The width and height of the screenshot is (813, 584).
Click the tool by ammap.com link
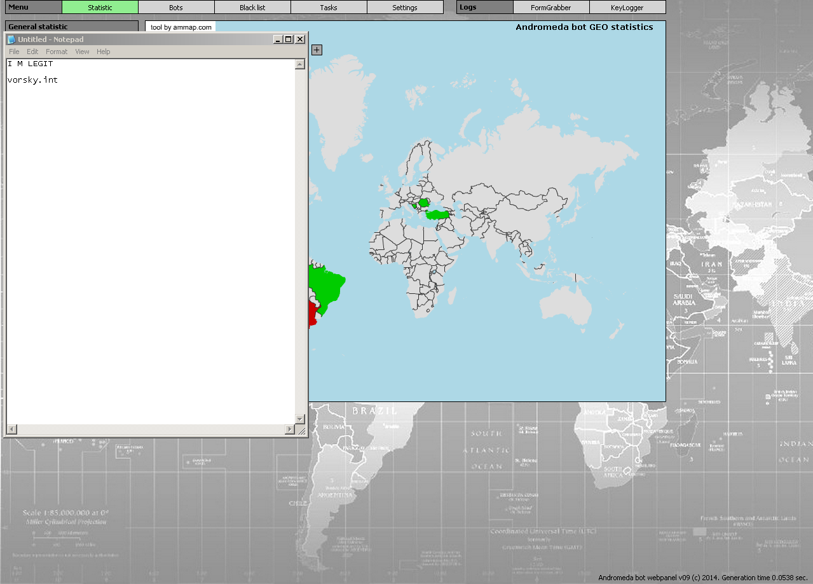coord(181,27)
